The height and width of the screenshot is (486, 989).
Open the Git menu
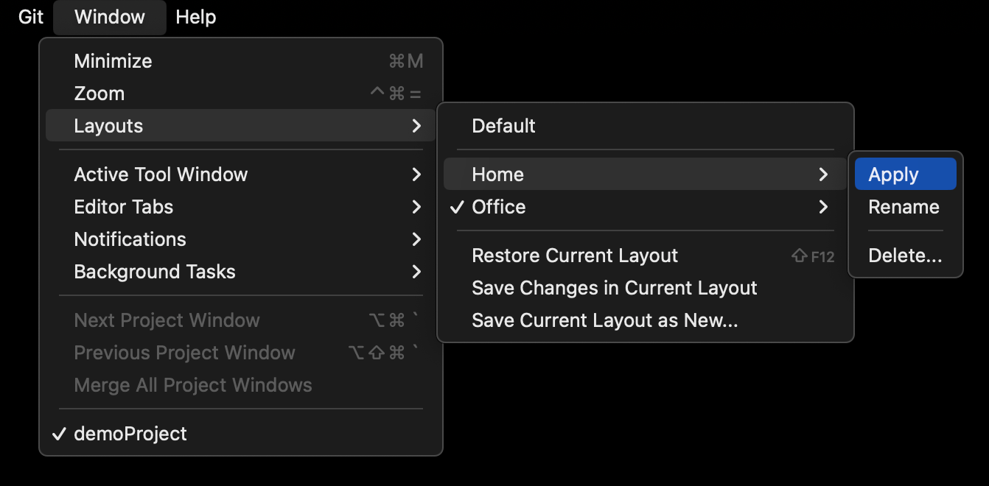point(29,16)
